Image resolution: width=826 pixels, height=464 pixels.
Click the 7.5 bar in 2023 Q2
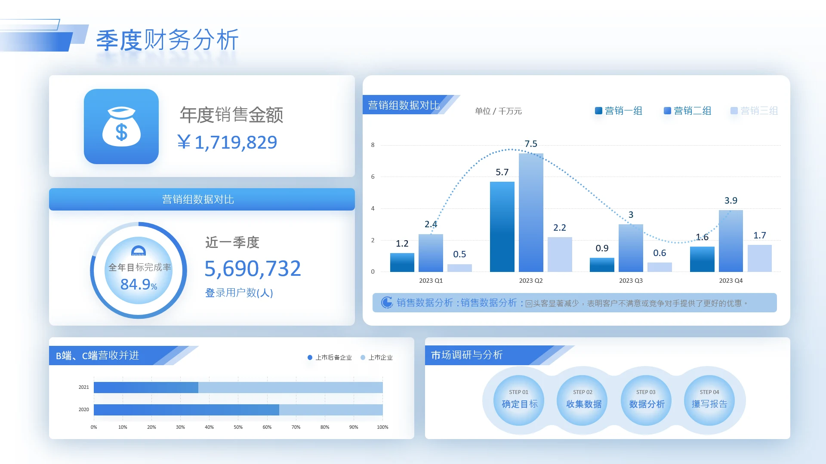point(531,213)
